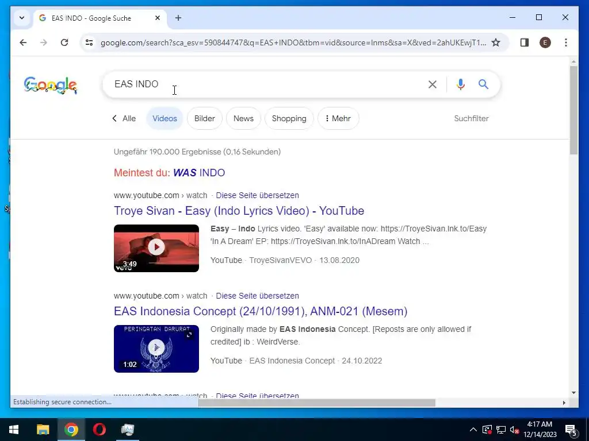Open File Explorer from taskbar
Screen dimensions: 589x441
pos(43,430)
